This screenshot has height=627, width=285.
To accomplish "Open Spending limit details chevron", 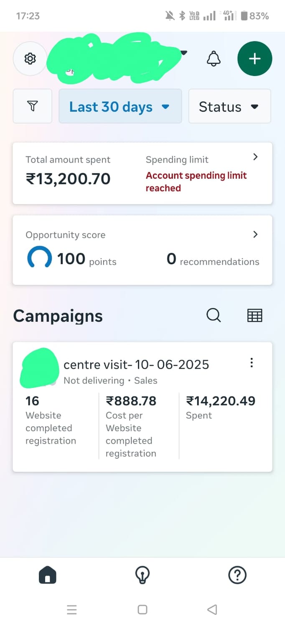I will [x=255, y=157].
